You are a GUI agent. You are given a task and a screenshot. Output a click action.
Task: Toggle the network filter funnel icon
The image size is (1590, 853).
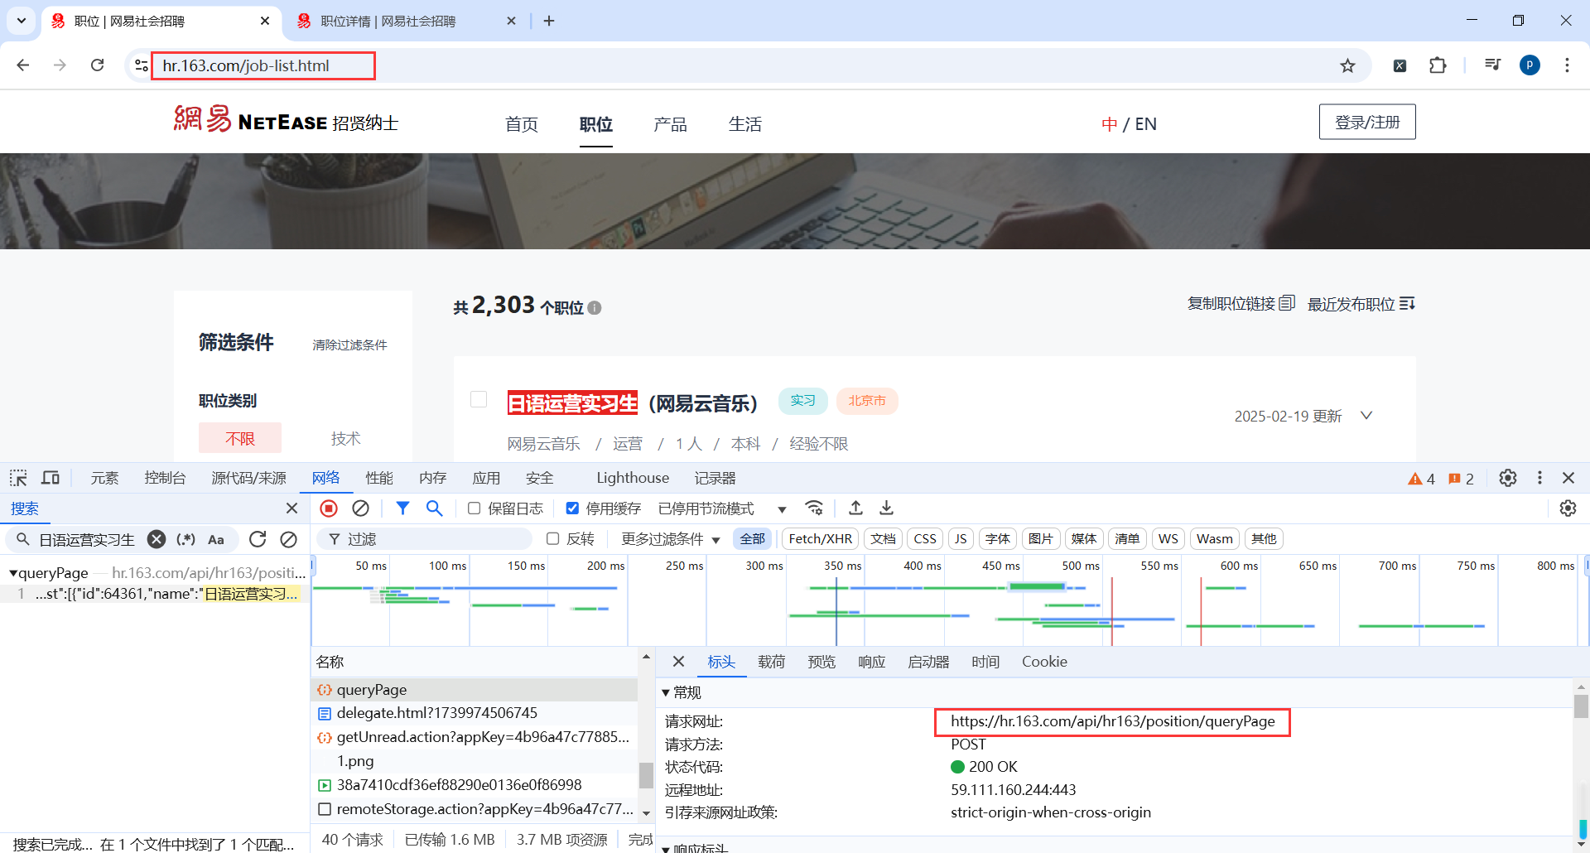402,508
